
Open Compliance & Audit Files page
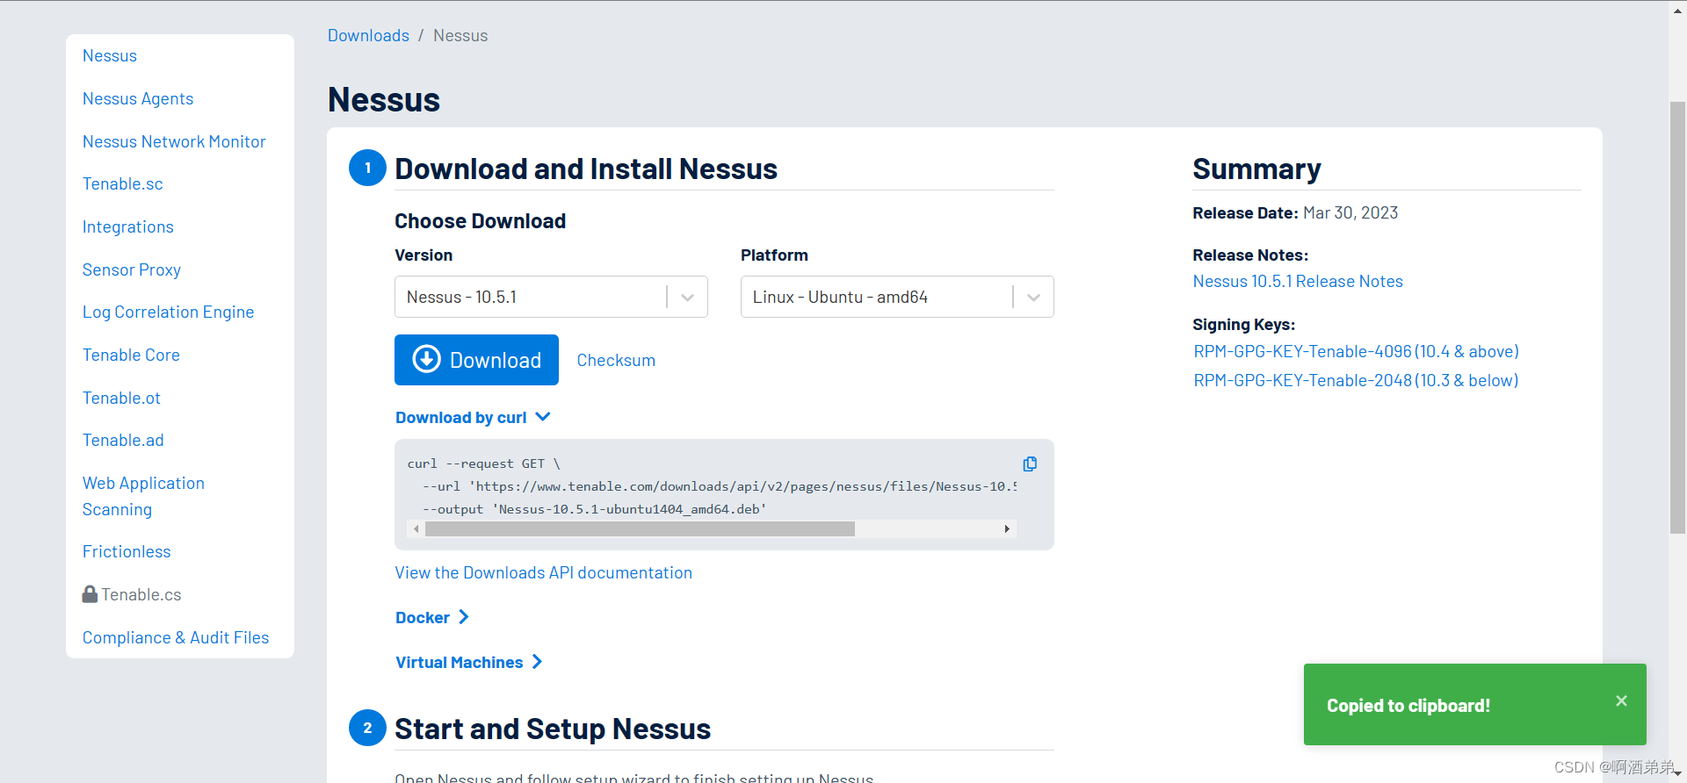176,637
